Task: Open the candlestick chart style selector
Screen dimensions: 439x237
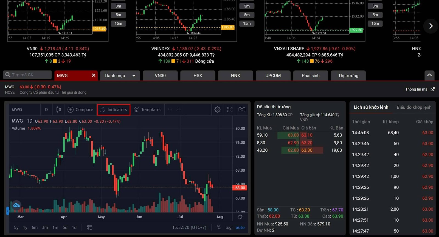Action: (58, 109)
